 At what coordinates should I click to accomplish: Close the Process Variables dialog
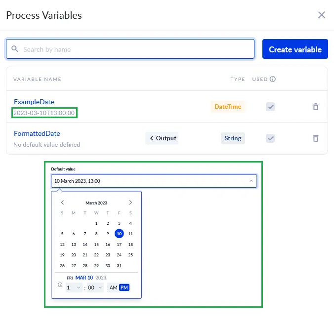(322, 15)
